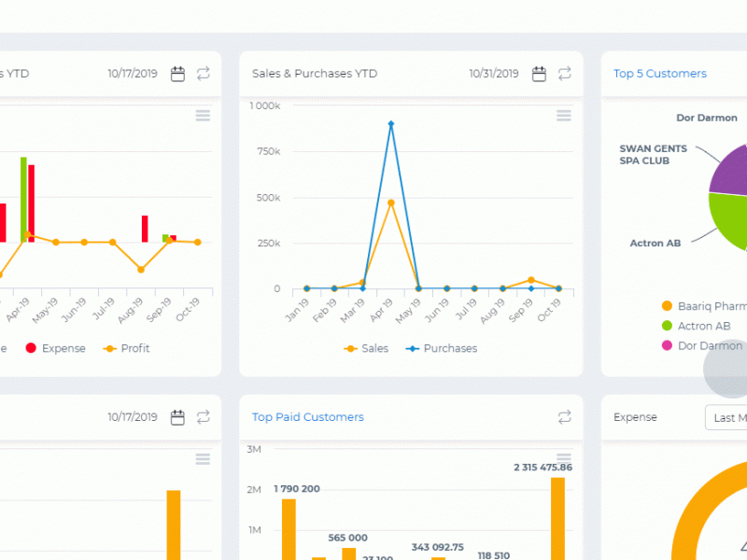Open hamburger menu of Top Paid Customers chart
747x560 pixels.
click(564, 457)
